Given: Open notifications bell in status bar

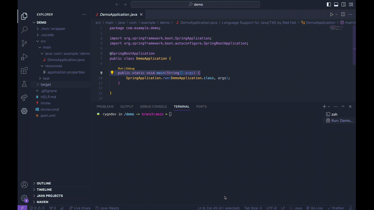Looking at the screenshot, I should [351, 208].
